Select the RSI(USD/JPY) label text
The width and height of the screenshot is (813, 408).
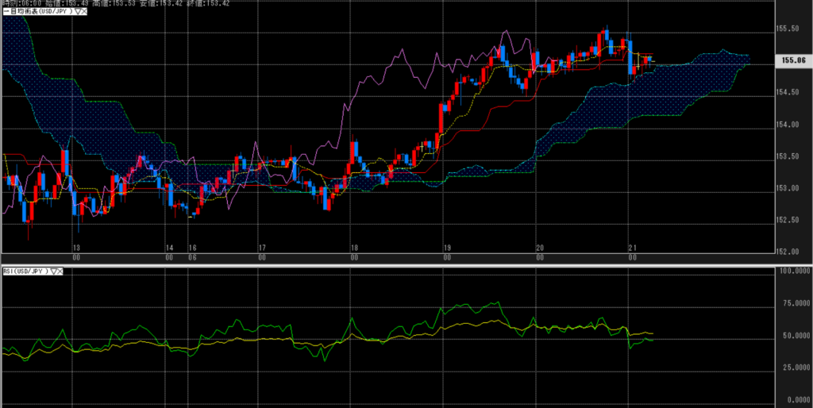[25, 271]
